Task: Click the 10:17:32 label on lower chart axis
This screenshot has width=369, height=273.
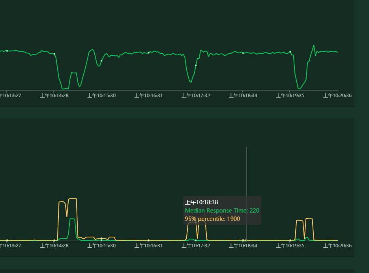Action: pyautogui.click(x=196, y=246)
